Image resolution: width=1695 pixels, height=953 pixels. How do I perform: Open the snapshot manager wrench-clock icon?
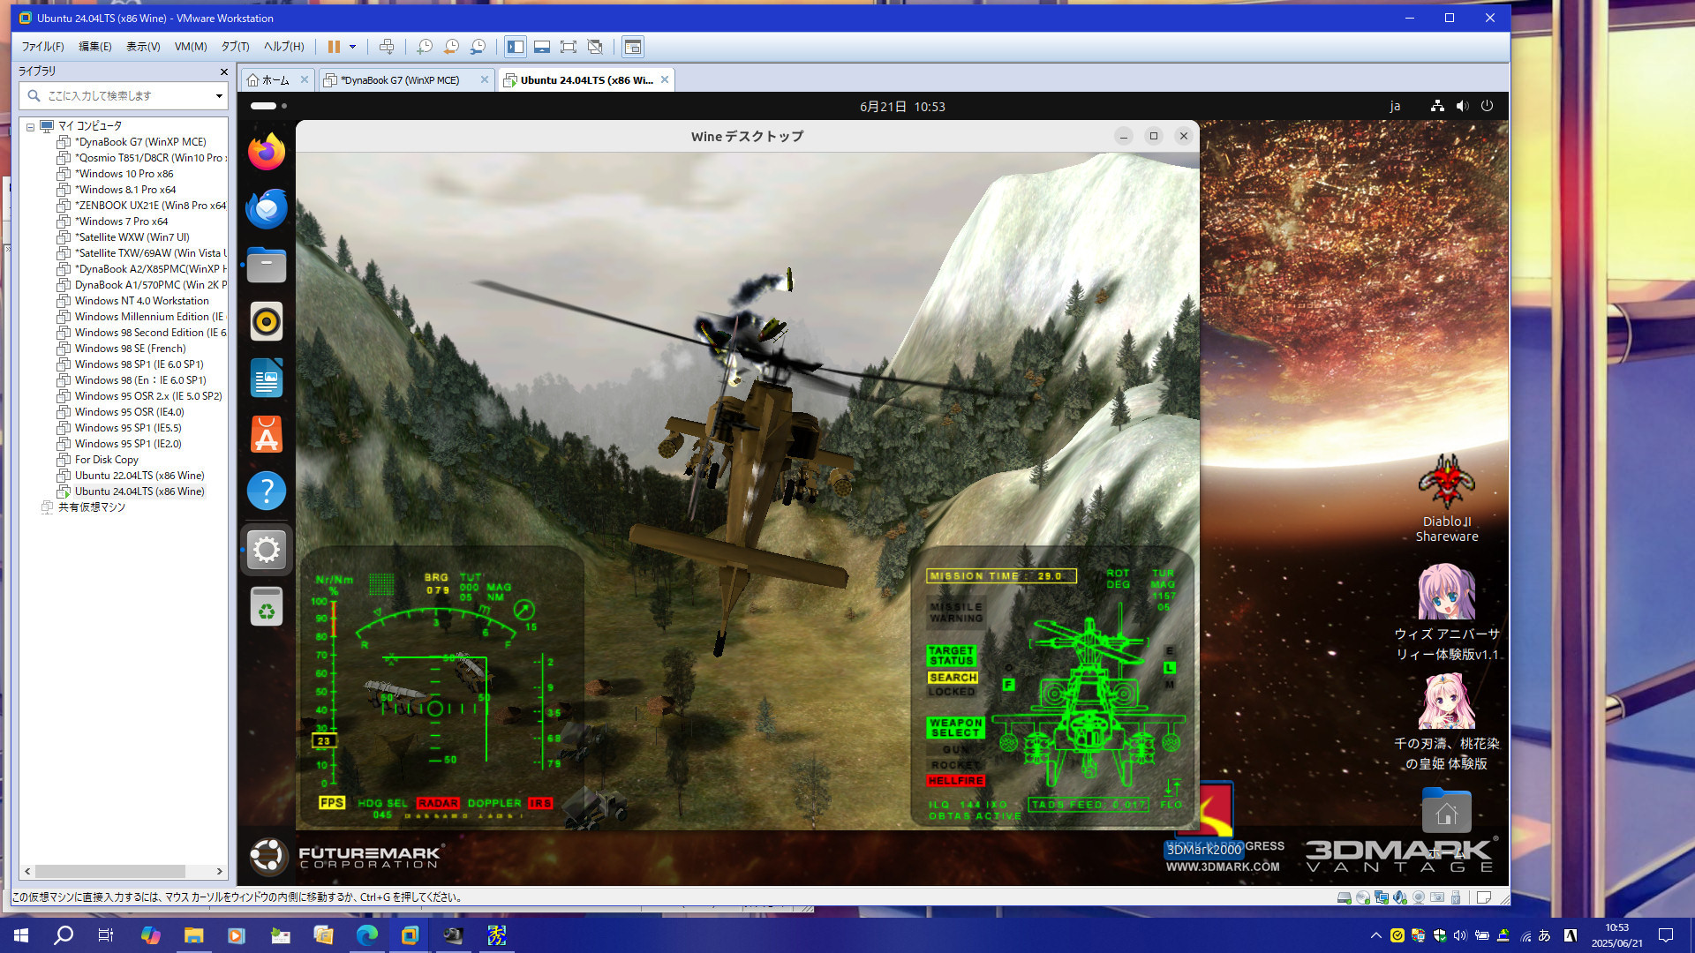[478, 47]
